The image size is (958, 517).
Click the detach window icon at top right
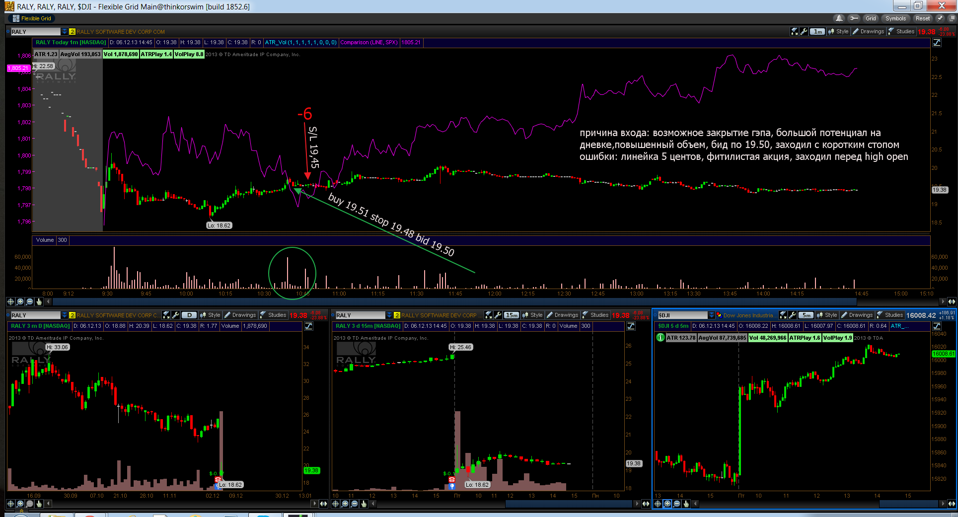[x=952, y=18]
